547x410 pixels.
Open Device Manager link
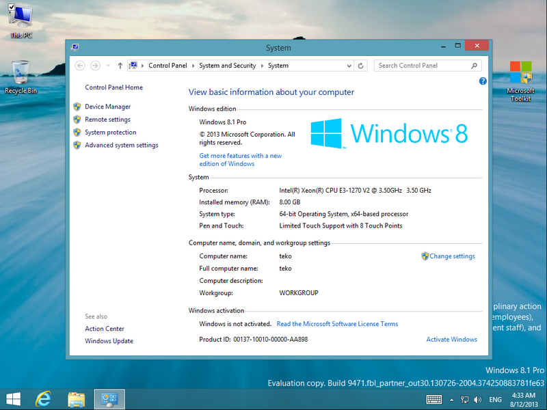[108, 107]
